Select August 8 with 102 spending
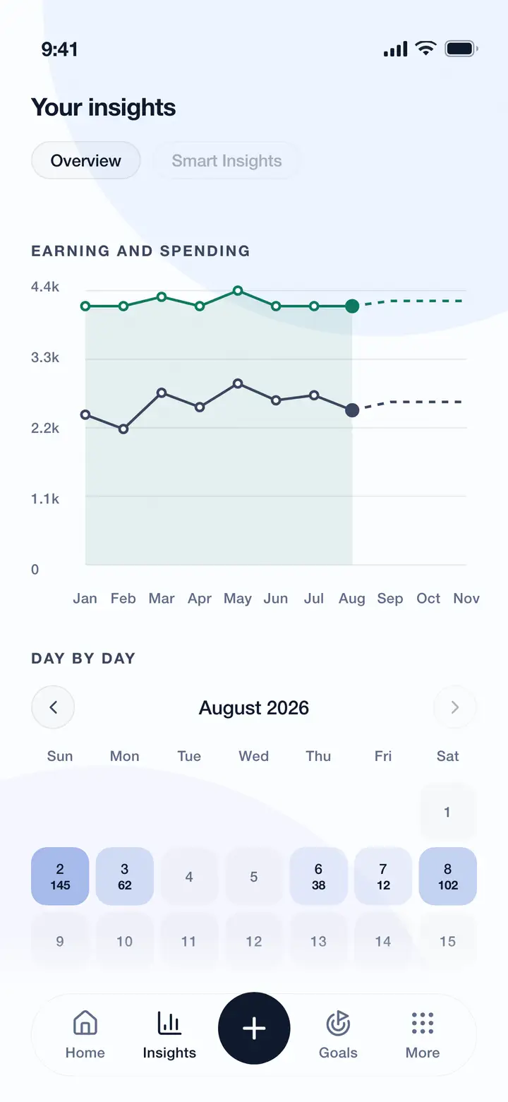The image size is (508, 1102). pos(448,876)
